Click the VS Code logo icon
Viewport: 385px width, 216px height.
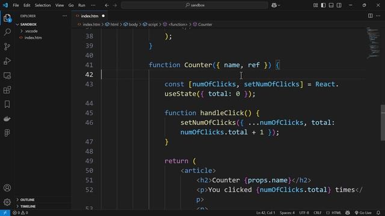pyautogui.click(x=5, y=5)
